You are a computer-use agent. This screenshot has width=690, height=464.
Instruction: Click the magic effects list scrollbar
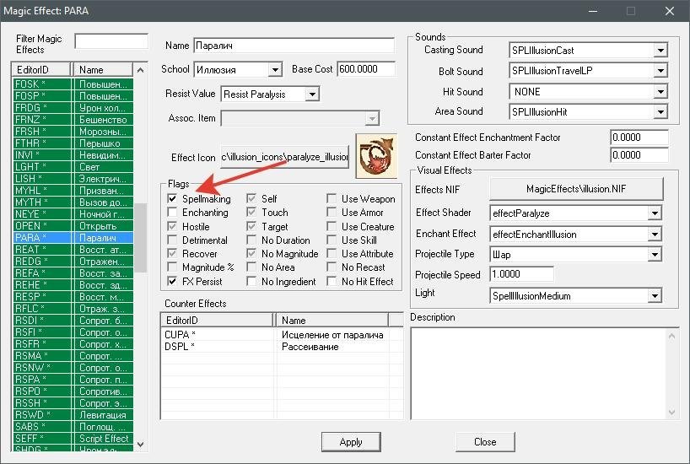[x=141, y=253]
